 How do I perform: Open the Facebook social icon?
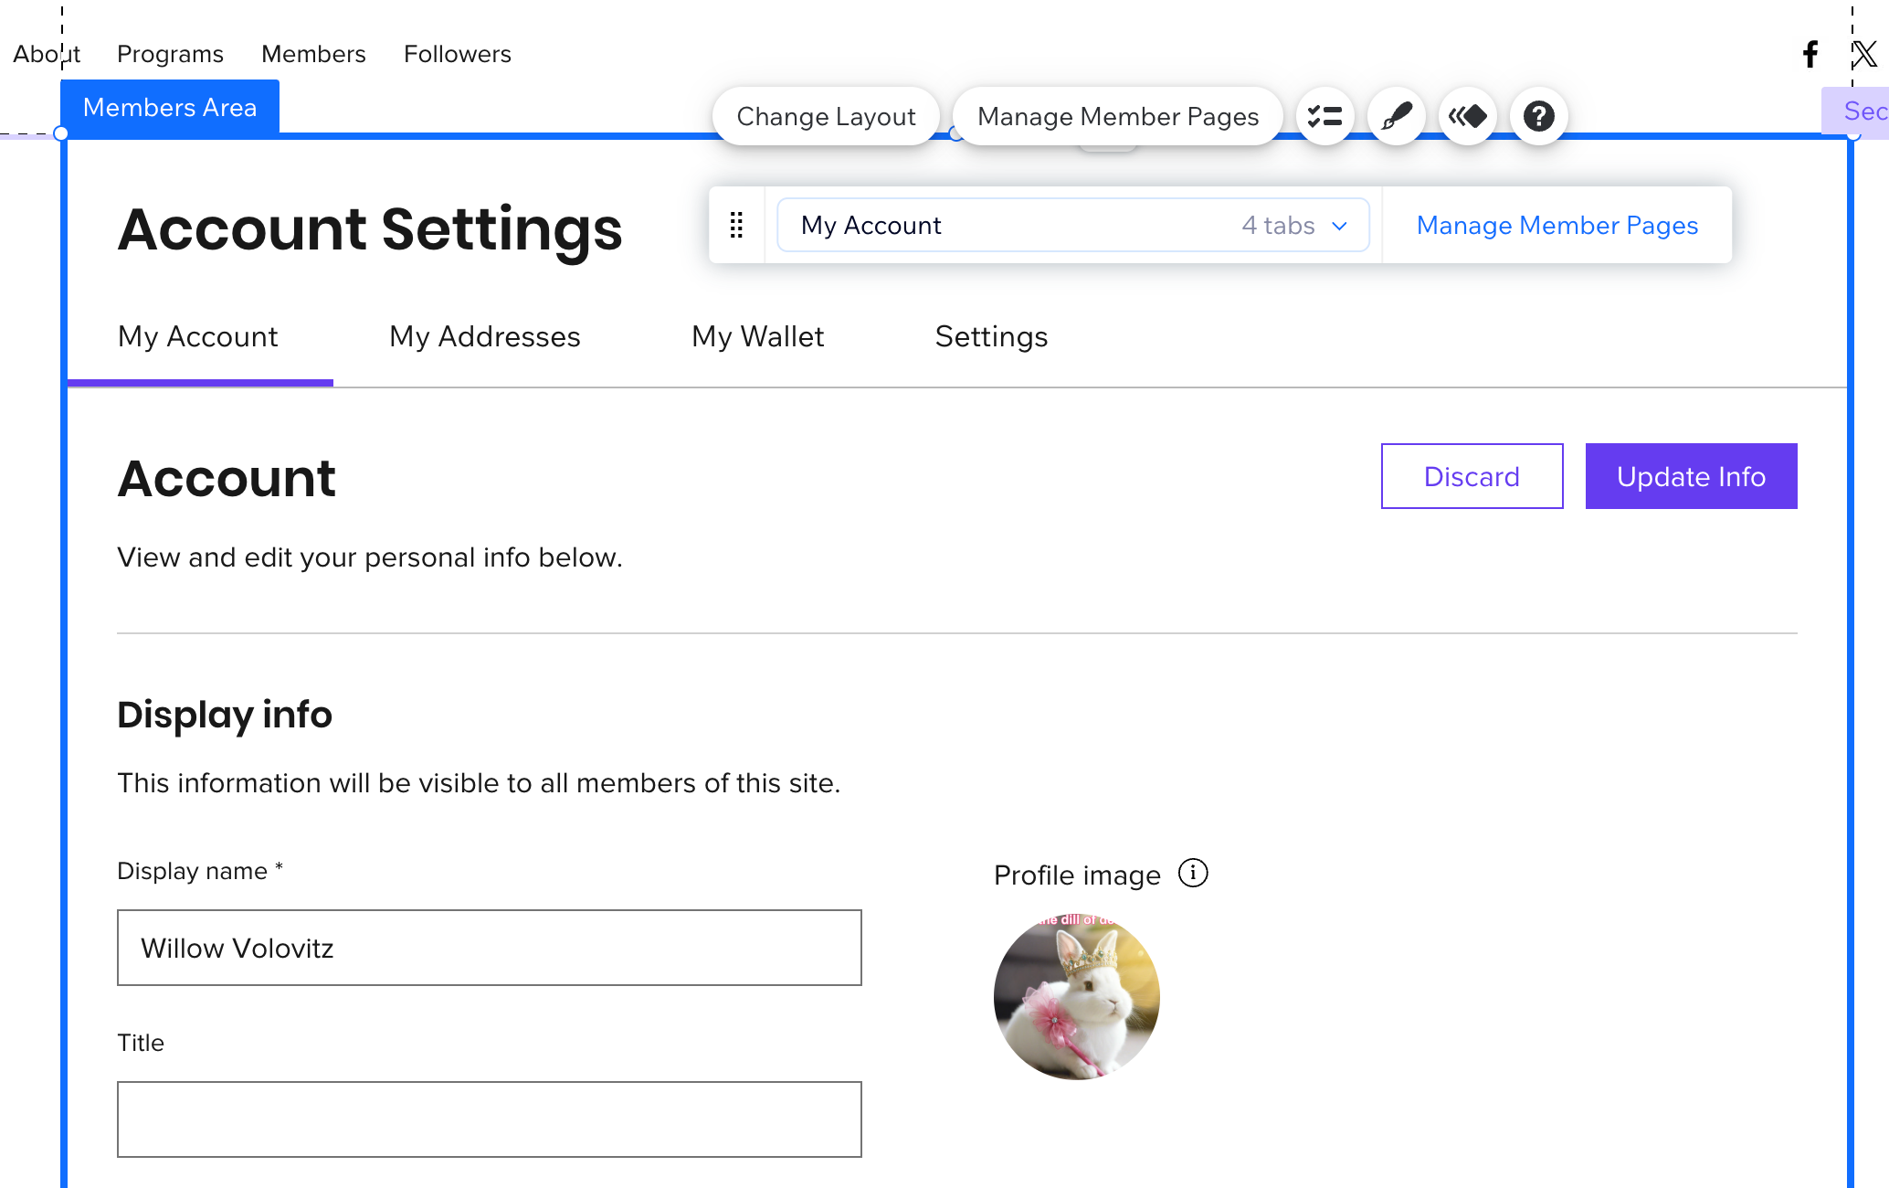pos(1810,54)
